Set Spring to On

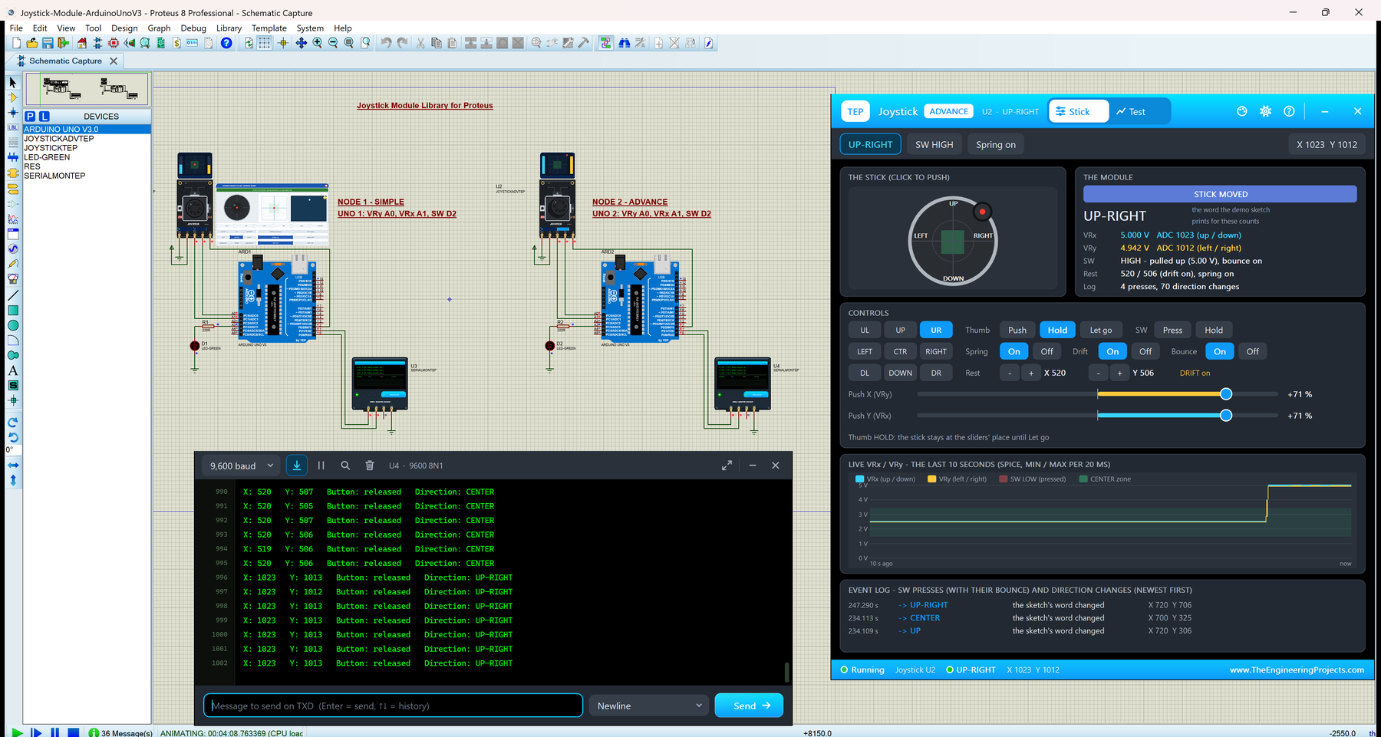1014,351
